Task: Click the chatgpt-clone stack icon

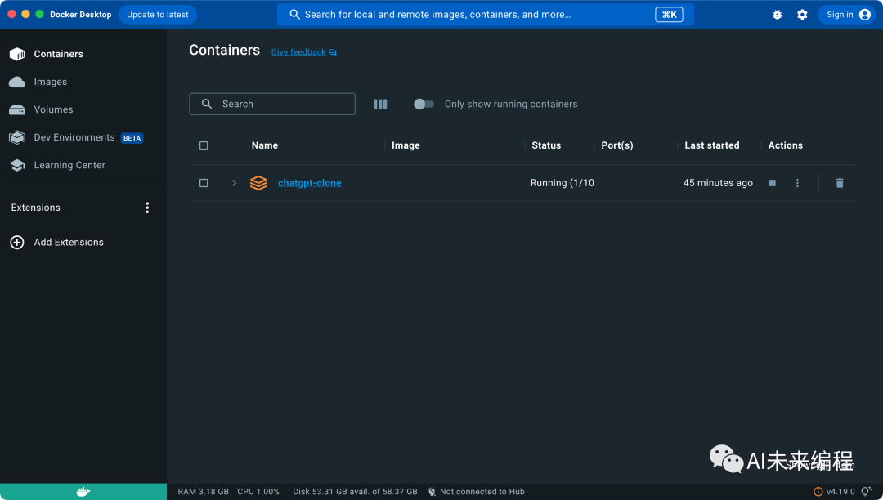Action: [x=258, y=183]
